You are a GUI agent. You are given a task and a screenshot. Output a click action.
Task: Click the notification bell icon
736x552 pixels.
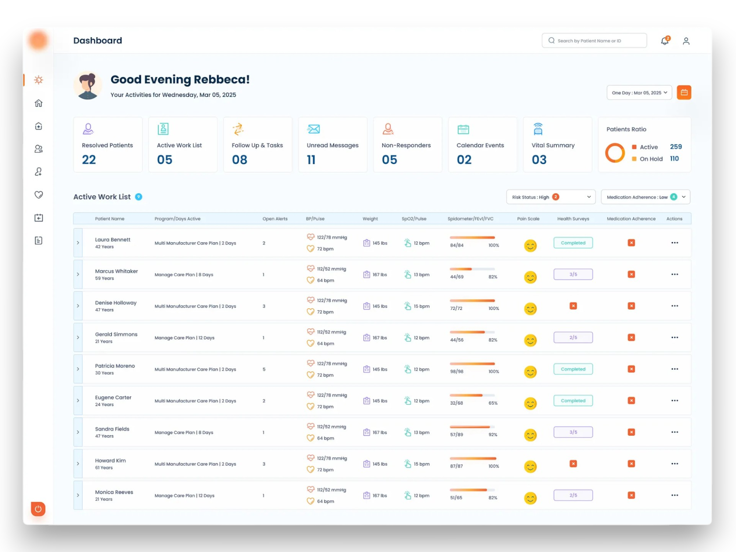(665, 41)
